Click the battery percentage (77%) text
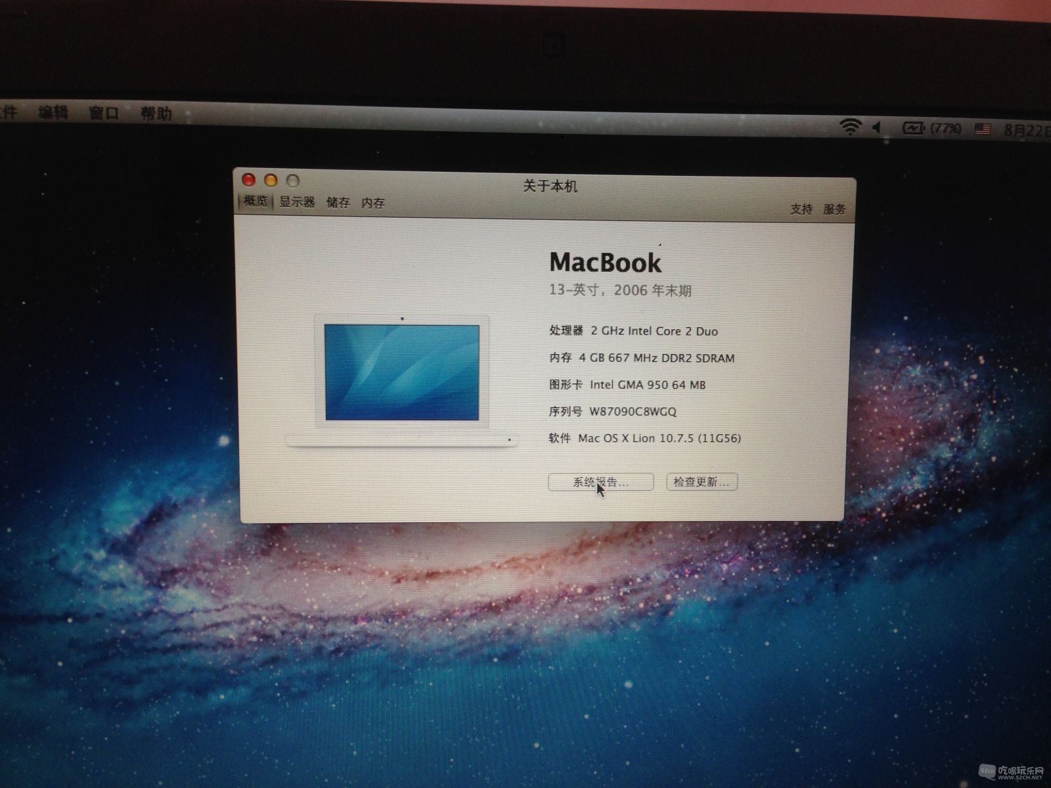Screen dimensions: 1051x788 coord(947,128)
